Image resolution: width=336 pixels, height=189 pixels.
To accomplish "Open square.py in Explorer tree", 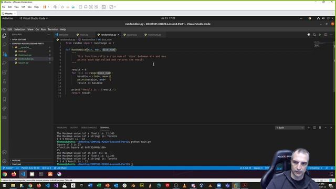I will tap(23, 63).
